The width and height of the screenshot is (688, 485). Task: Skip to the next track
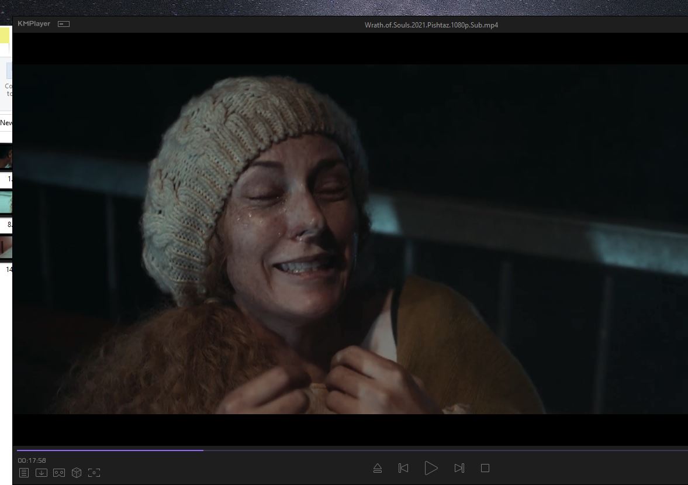click(459, 468)
